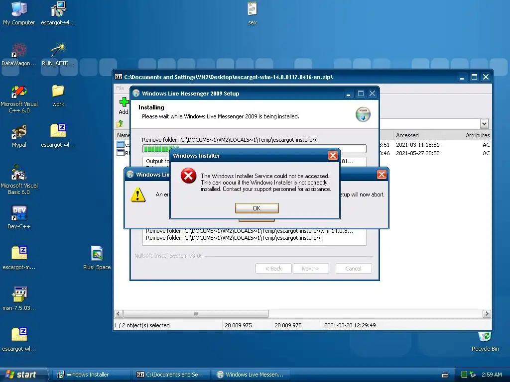Click the Next button in setup wizard
The width and height of the screenshot is (510, 382).
[x=311, y=269]
